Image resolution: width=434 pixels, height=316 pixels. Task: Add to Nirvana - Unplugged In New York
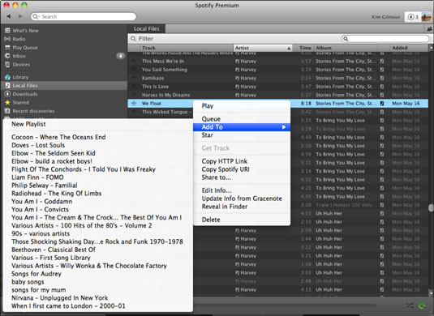(97, 298)
